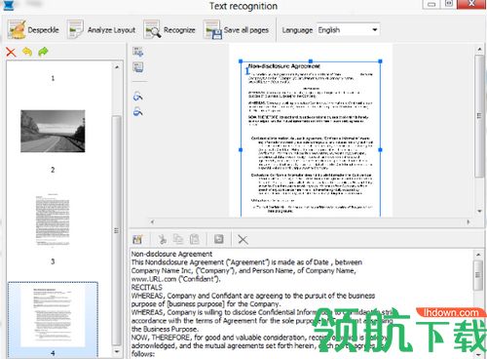Click preview scroll down arrow
The width and height of the screenshot is (487, 359).
click(x=479, y=211)
